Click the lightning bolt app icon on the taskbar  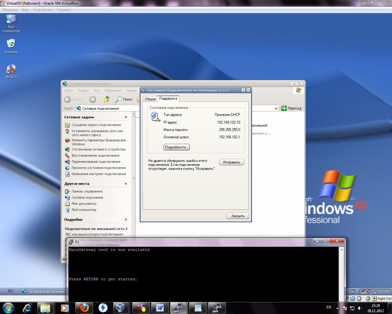(x=103, y=308)
